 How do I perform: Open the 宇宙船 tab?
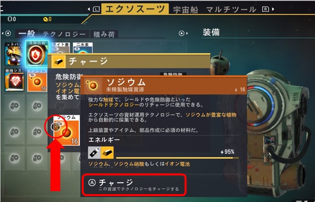(186, 9)
